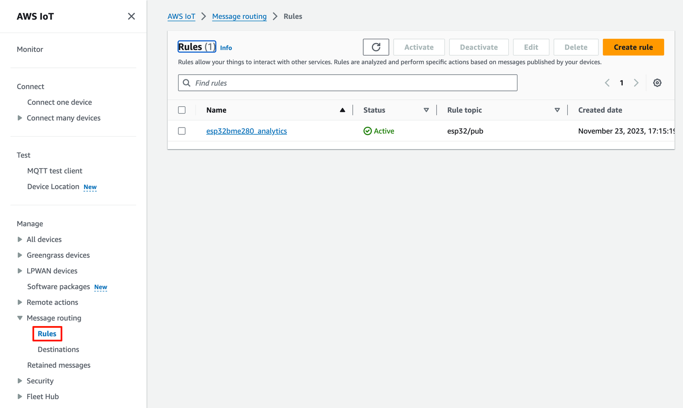Expand Connect many devices
The image size is (683, 408).
point(20,118)
